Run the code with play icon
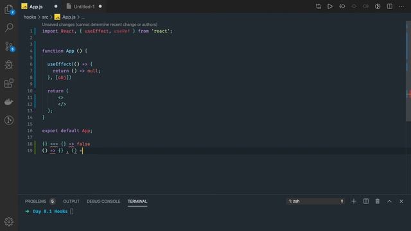 tap(330, 6)
